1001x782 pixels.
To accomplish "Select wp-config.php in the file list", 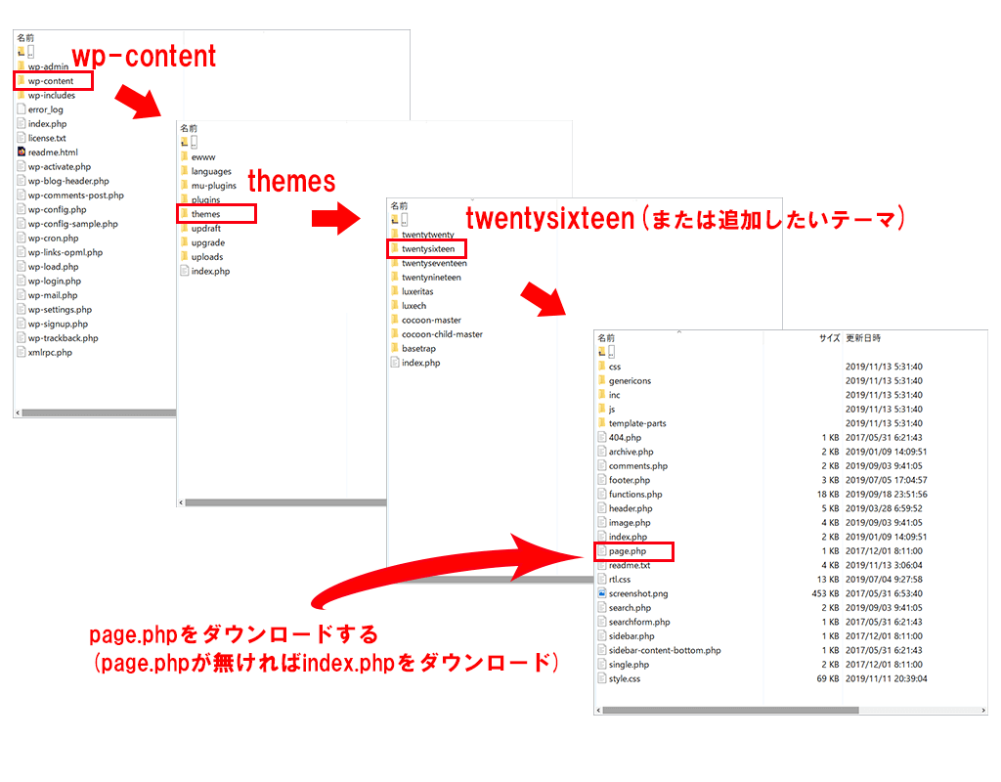I will coord(57,209).
